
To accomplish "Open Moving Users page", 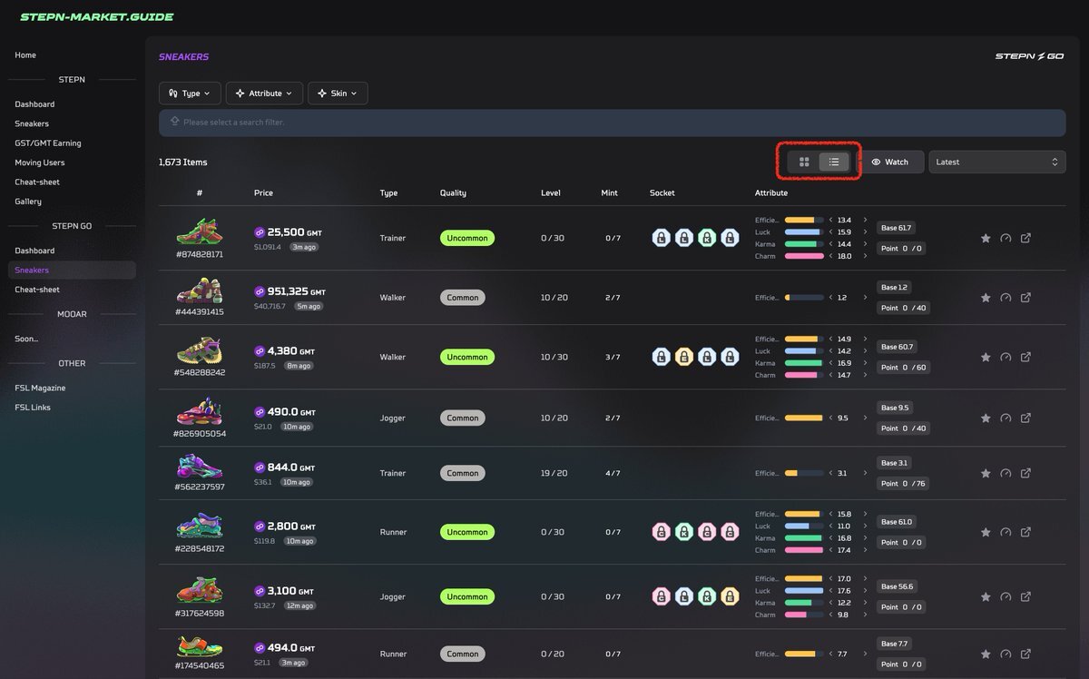I will pos(40,162).
